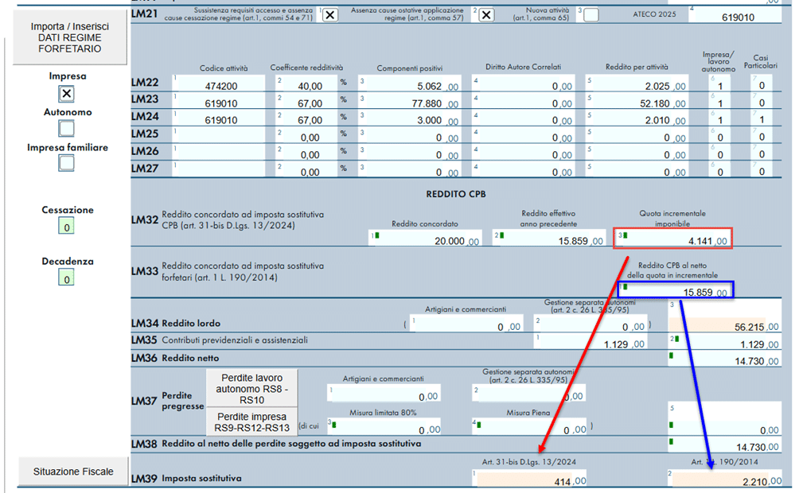Screen dimensions: 799x493
Task: Click the Reddito concordato field in LM32
Action: click(427, 241)
